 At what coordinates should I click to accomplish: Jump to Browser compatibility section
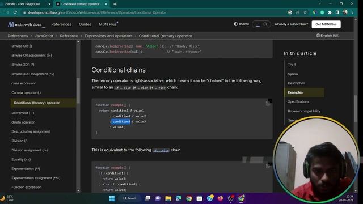pos(304,111)
